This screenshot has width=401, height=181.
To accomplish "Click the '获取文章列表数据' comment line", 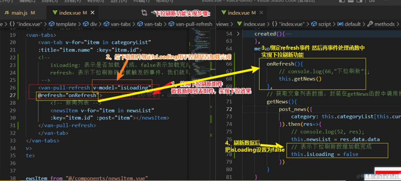I will [x=334, y=94].
